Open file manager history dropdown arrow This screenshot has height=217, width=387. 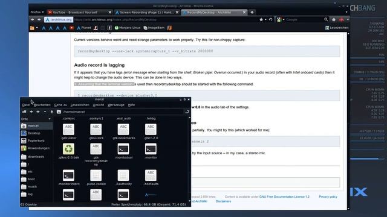coord(45,112)
